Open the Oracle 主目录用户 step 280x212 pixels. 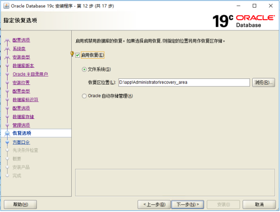(x=30, y=74)
